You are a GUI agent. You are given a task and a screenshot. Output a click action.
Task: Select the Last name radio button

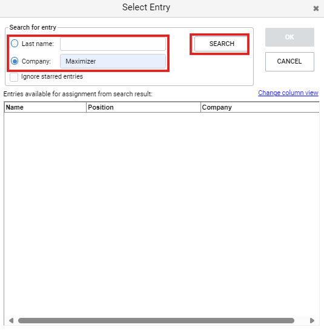click(15, 44)
